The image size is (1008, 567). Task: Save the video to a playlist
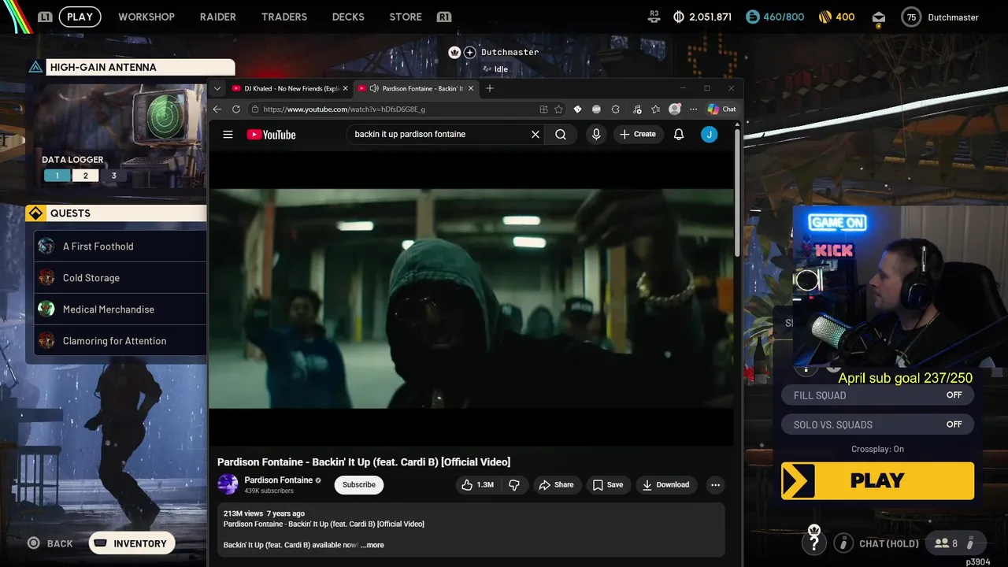(608, 485)
